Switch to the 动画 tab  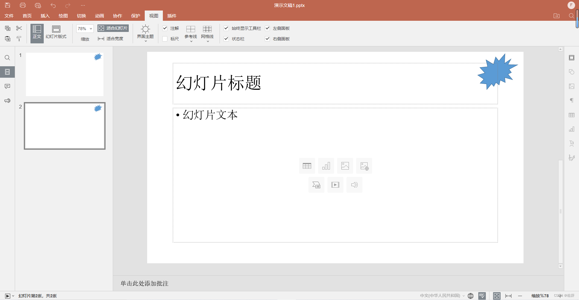tap(100, 16)
